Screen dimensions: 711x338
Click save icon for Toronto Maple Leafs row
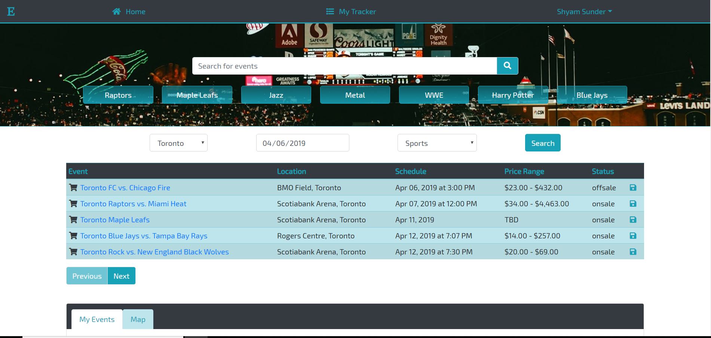click(633, 220)
